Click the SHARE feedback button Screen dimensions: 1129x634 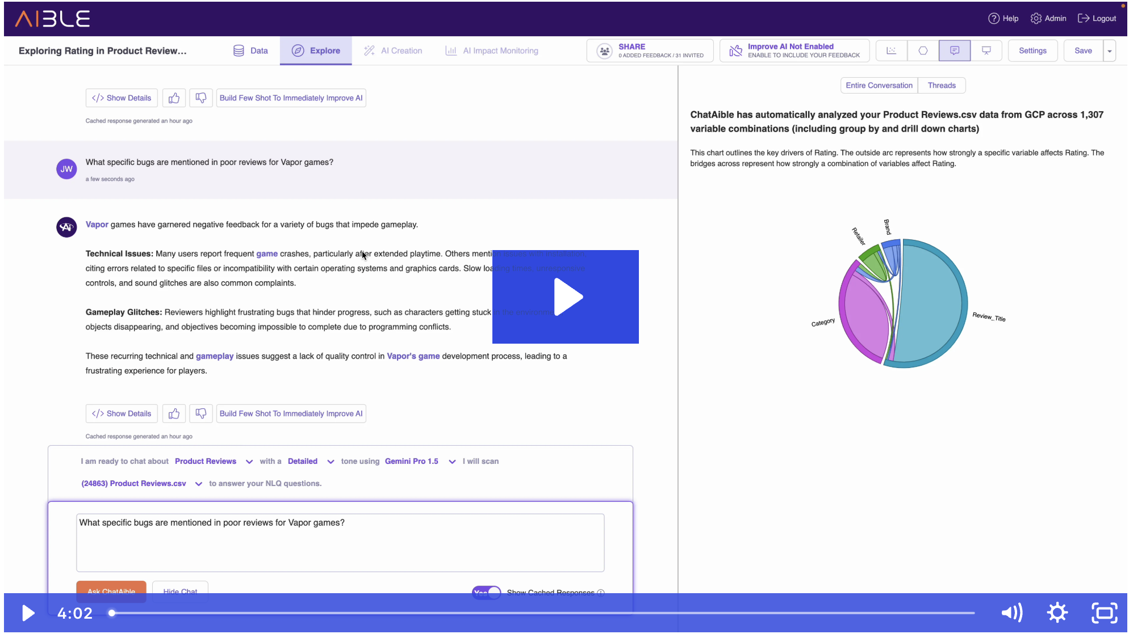tap(650, 50)
